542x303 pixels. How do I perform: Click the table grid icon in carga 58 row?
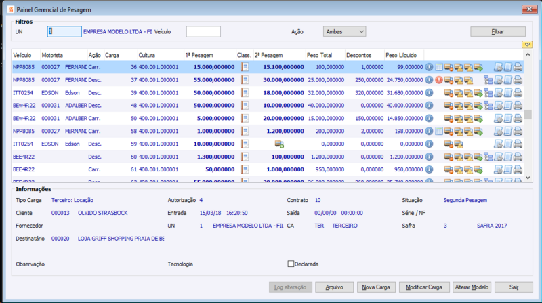click(x=439, y=131)
